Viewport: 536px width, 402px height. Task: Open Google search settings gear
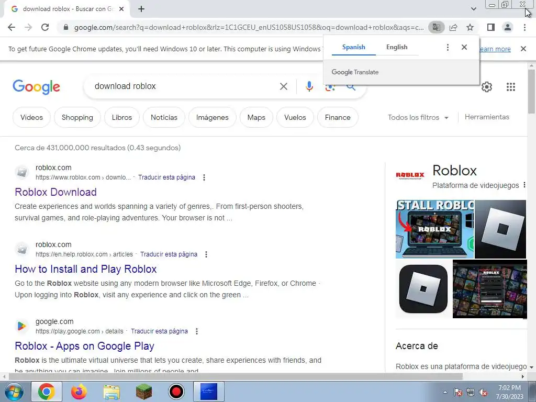pos(487,87)
